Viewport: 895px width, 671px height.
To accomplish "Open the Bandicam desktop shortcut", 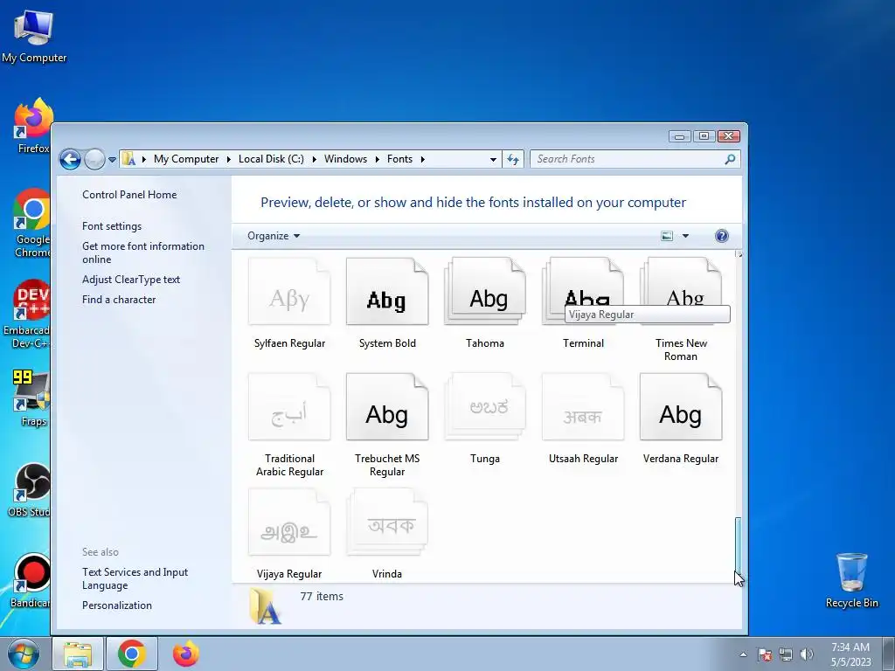I will pos(31,580).
